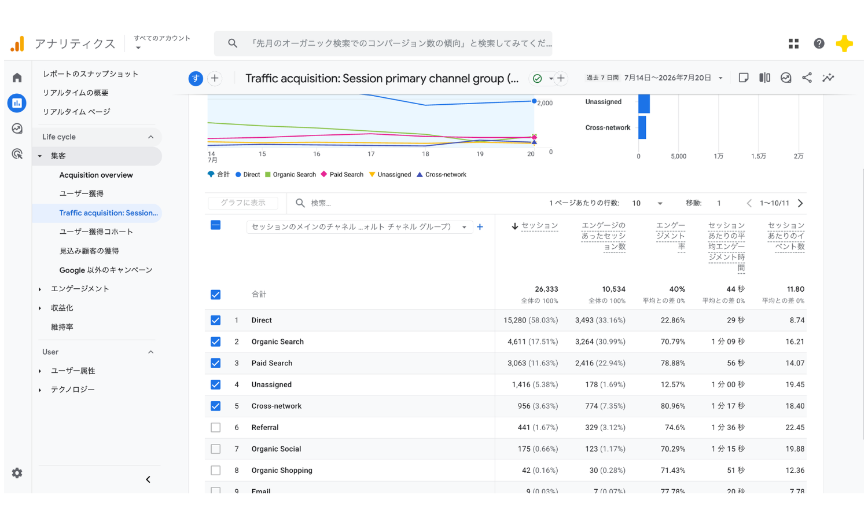Image resolution: width=868 pixels, height=521 pixels.
Task: Click the green check report status icon
Action: (x=538, y=78)
